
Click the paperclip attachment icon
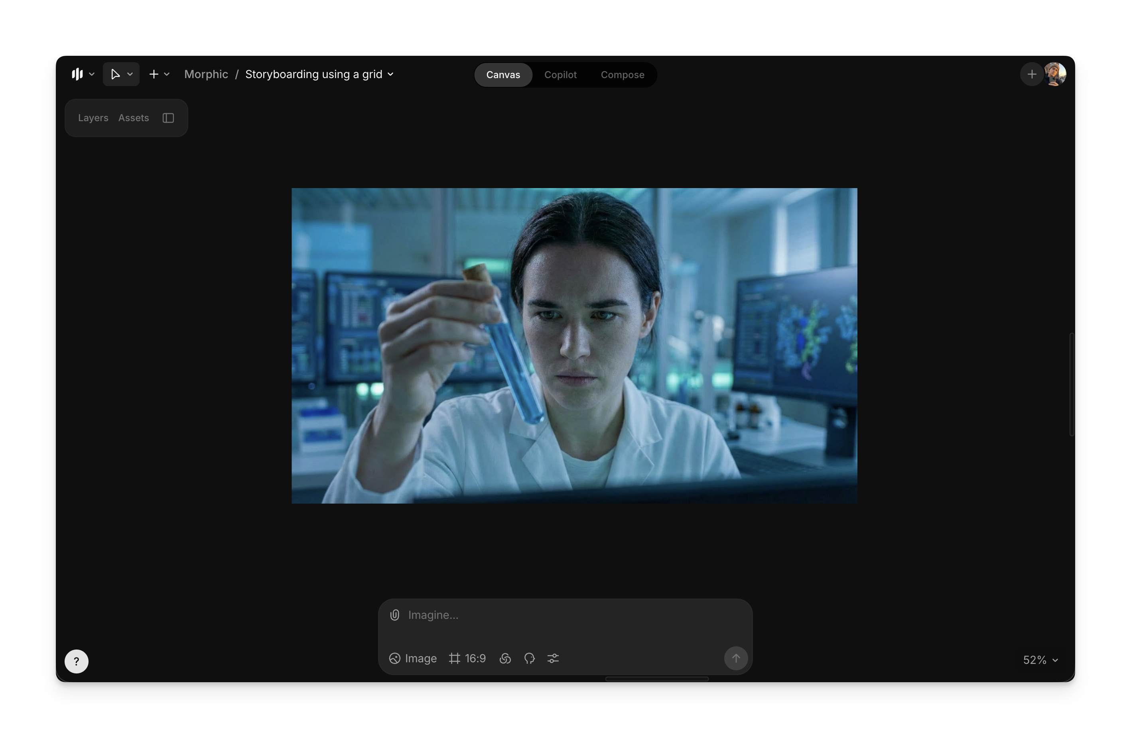[394, 615]
